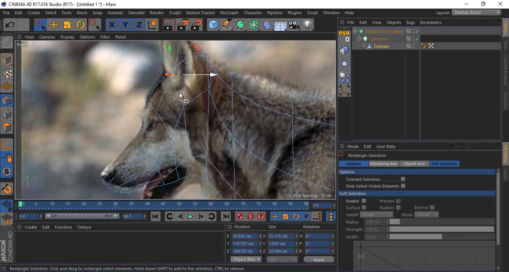Collapse the Subdivision Surface tree node
Screen dimensions: 509x272
[x=355, y=31]
